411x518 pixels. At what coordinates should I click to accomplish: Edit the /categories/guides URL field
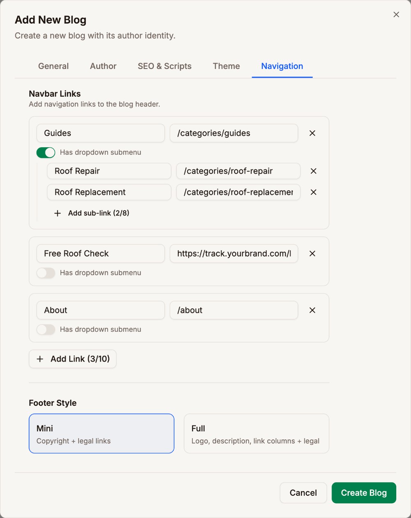point(234,133)
